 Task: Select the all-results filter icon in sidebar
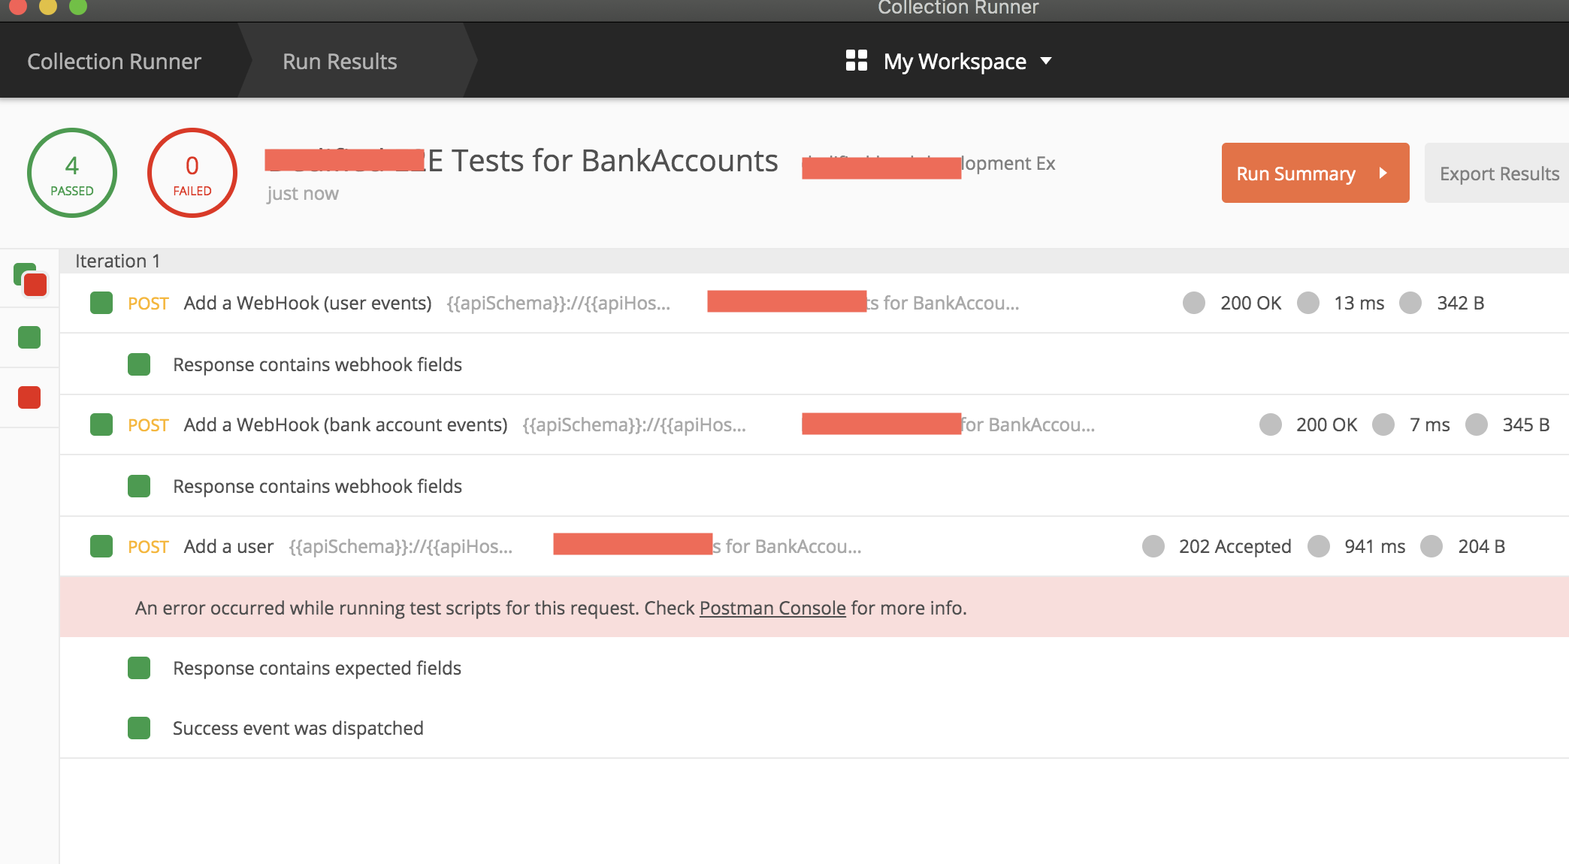point(30,279)
